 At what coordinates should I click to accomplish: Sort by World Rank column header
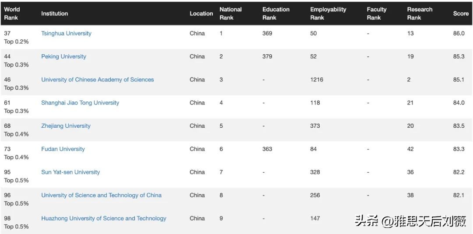click(12, 14)
